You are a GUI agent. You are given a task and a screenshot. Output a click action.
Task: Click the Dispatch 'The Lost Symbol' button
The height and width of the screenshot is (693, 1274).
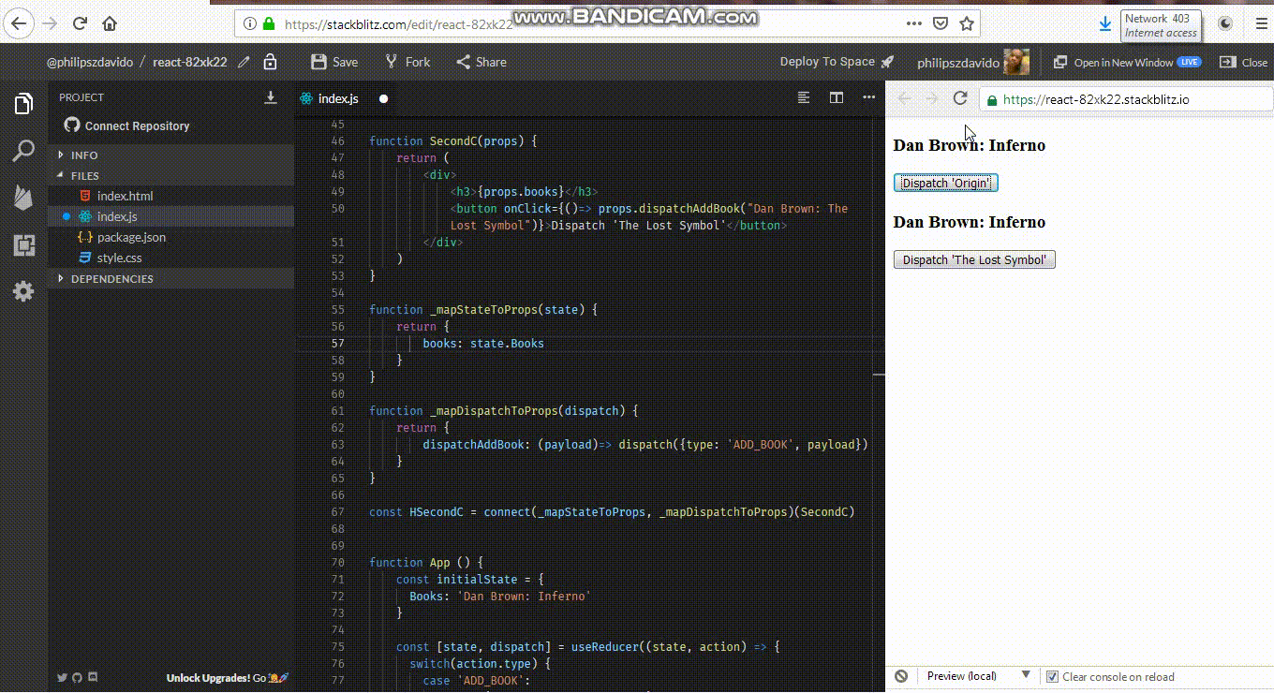coord(974,259)
